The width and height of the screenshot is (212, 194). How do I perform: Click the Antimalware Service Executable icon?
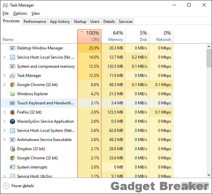tap(12, 140)
